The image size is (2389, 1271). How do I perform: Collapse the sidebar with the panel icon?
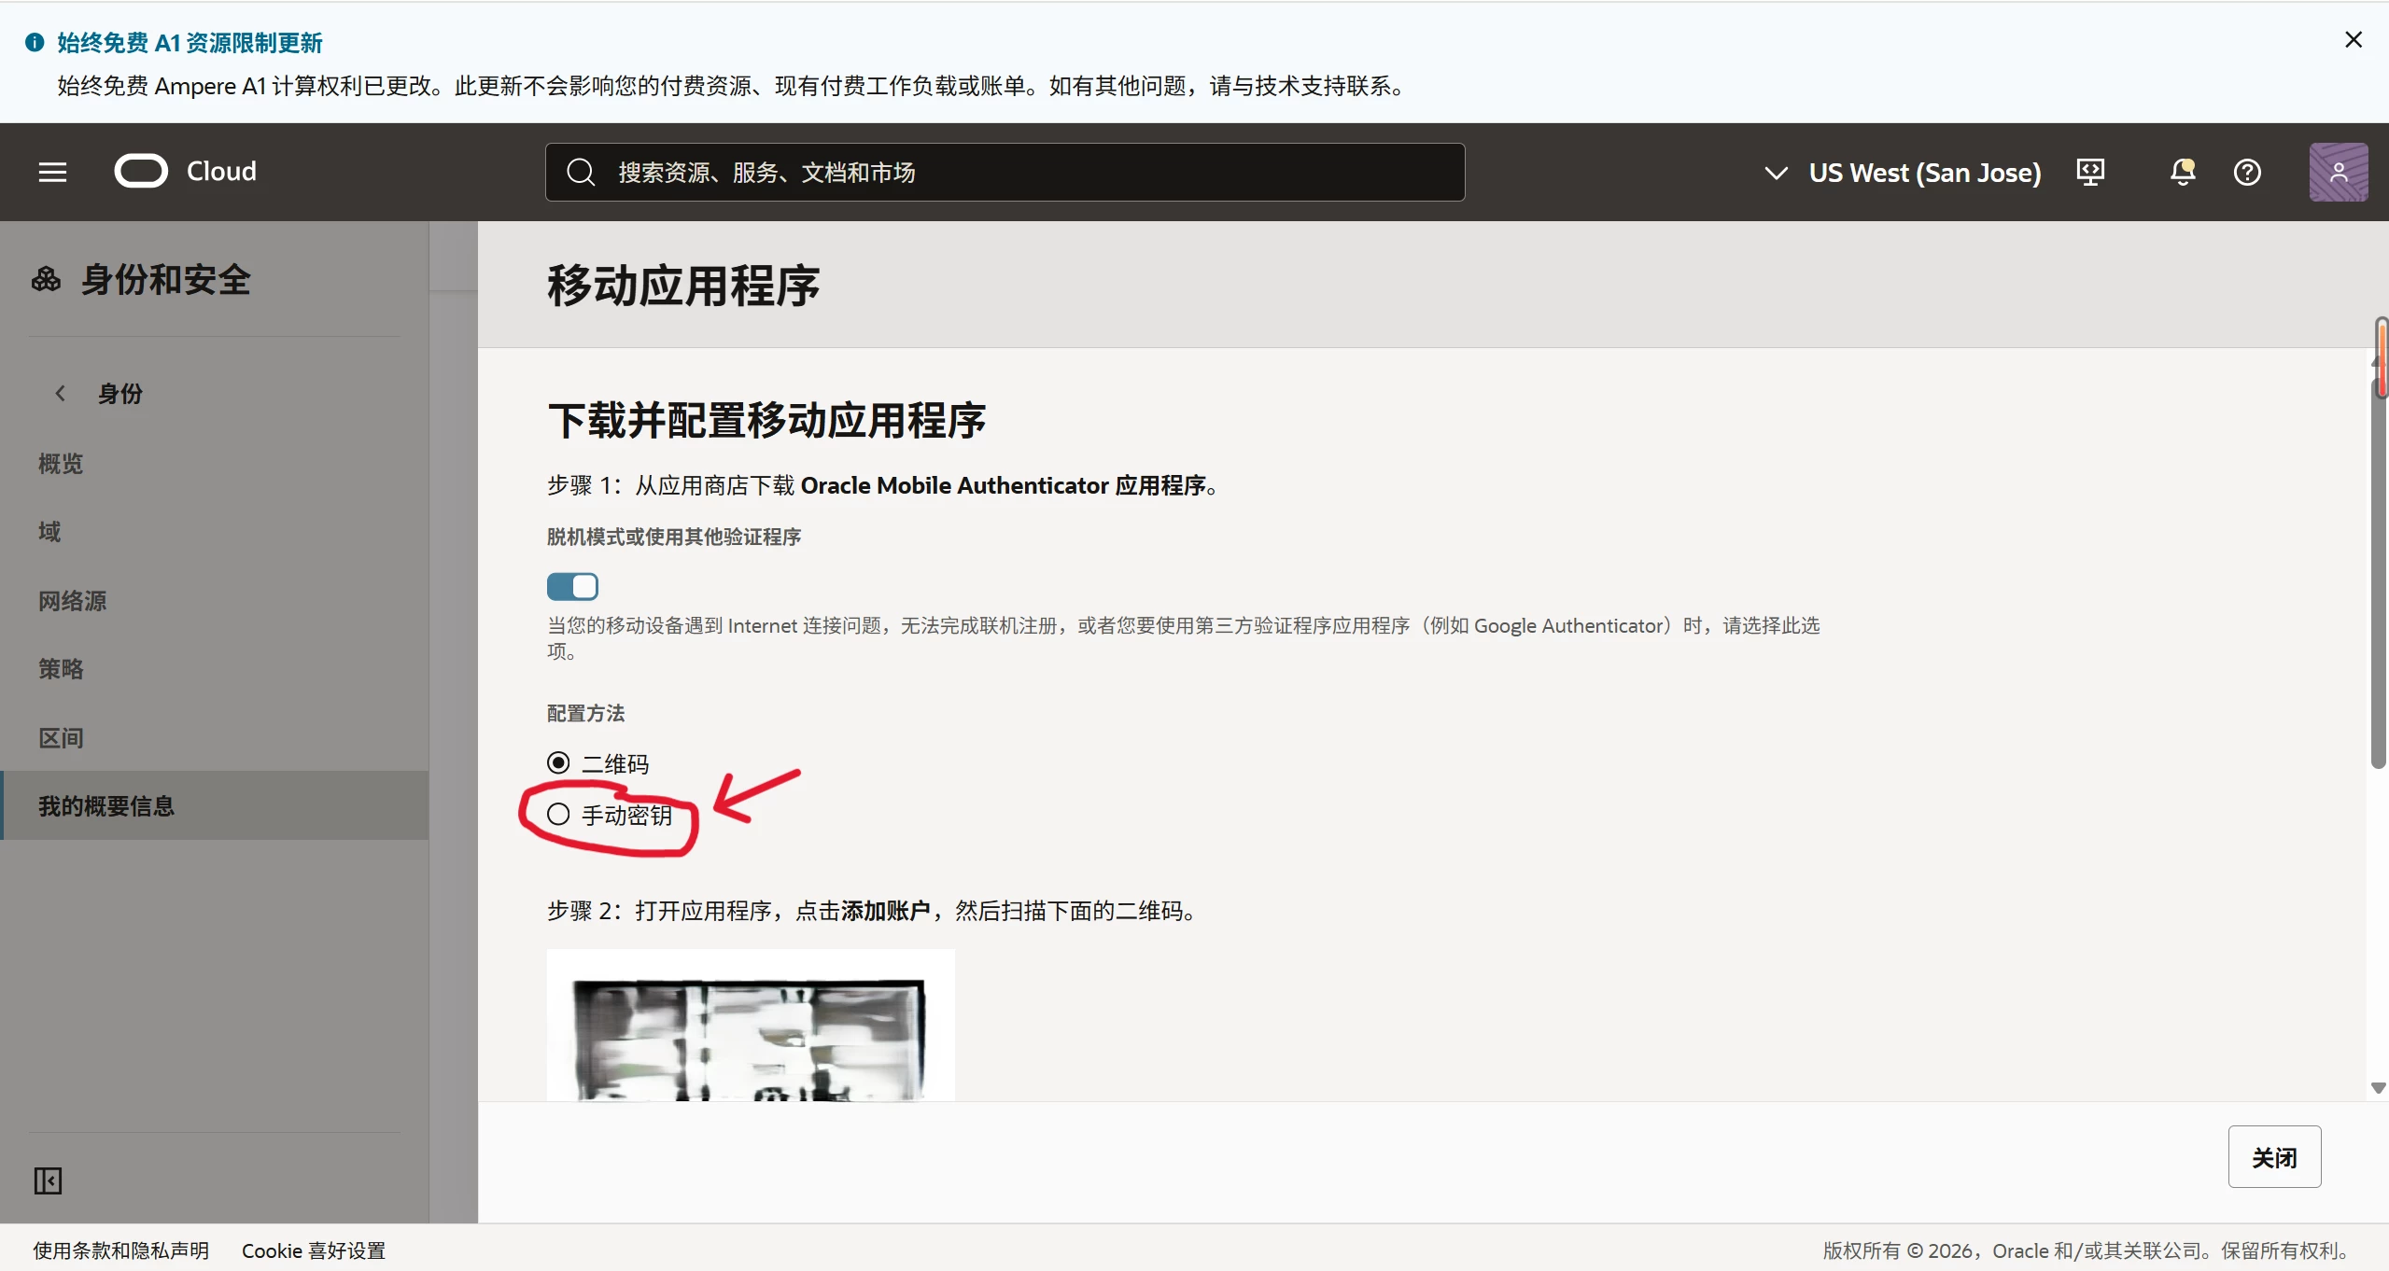coord(48,1180)
